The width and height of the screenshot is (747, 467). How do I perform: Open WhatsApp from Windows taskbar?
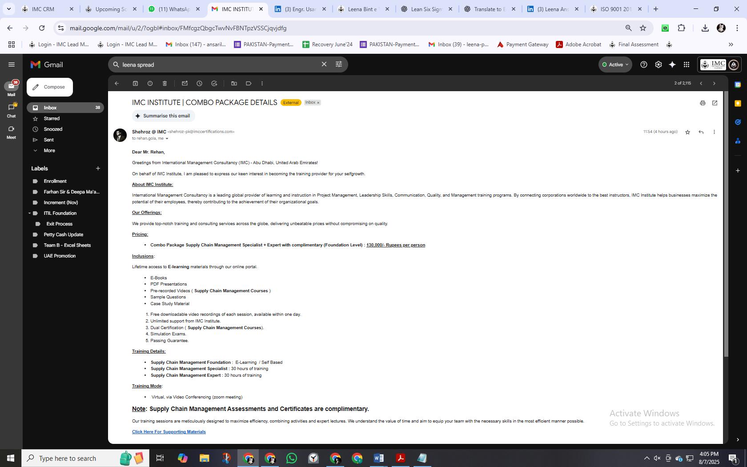(x=292, y=458)
